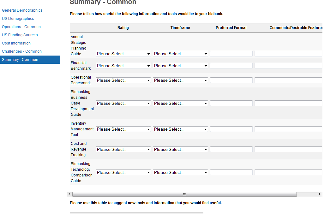Expand Rating dropdown for Operational Benchmark

point(123,80)
